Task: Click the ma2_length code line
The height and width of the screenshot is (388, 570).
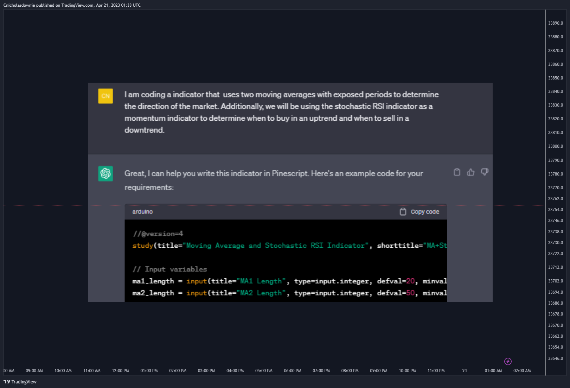Action: pos(289,293)
